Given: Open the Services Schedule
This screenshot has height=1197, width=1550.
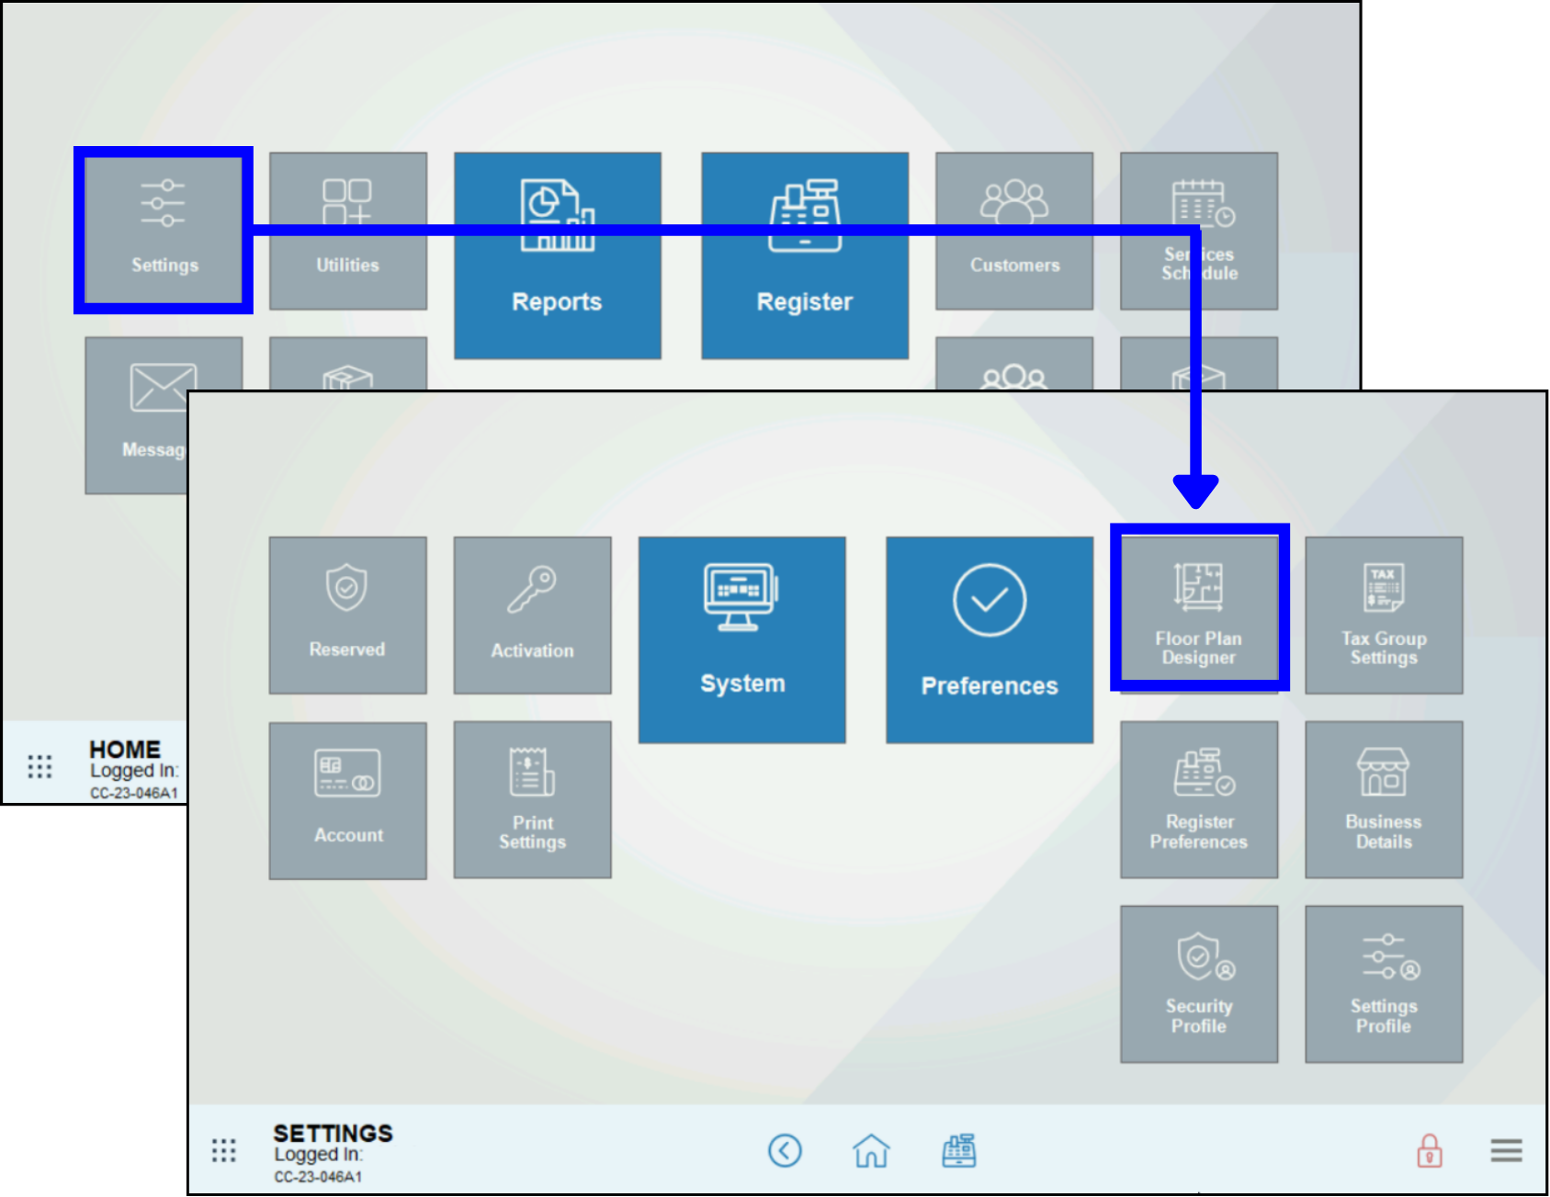Looking at the screenshot, I should (1199, 229).
